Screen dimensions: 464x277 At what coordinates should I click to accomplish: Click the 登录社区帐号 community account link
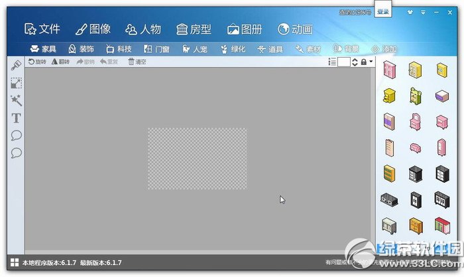click(355, 12)
